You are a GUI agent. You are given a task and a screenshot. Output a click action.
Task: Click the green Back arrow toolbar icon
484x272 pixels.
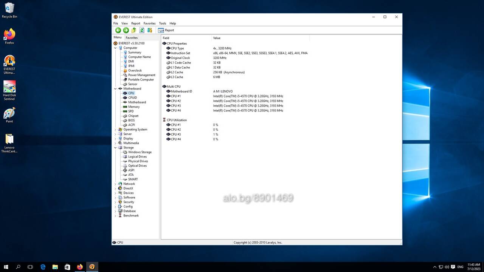coord(118,30)
